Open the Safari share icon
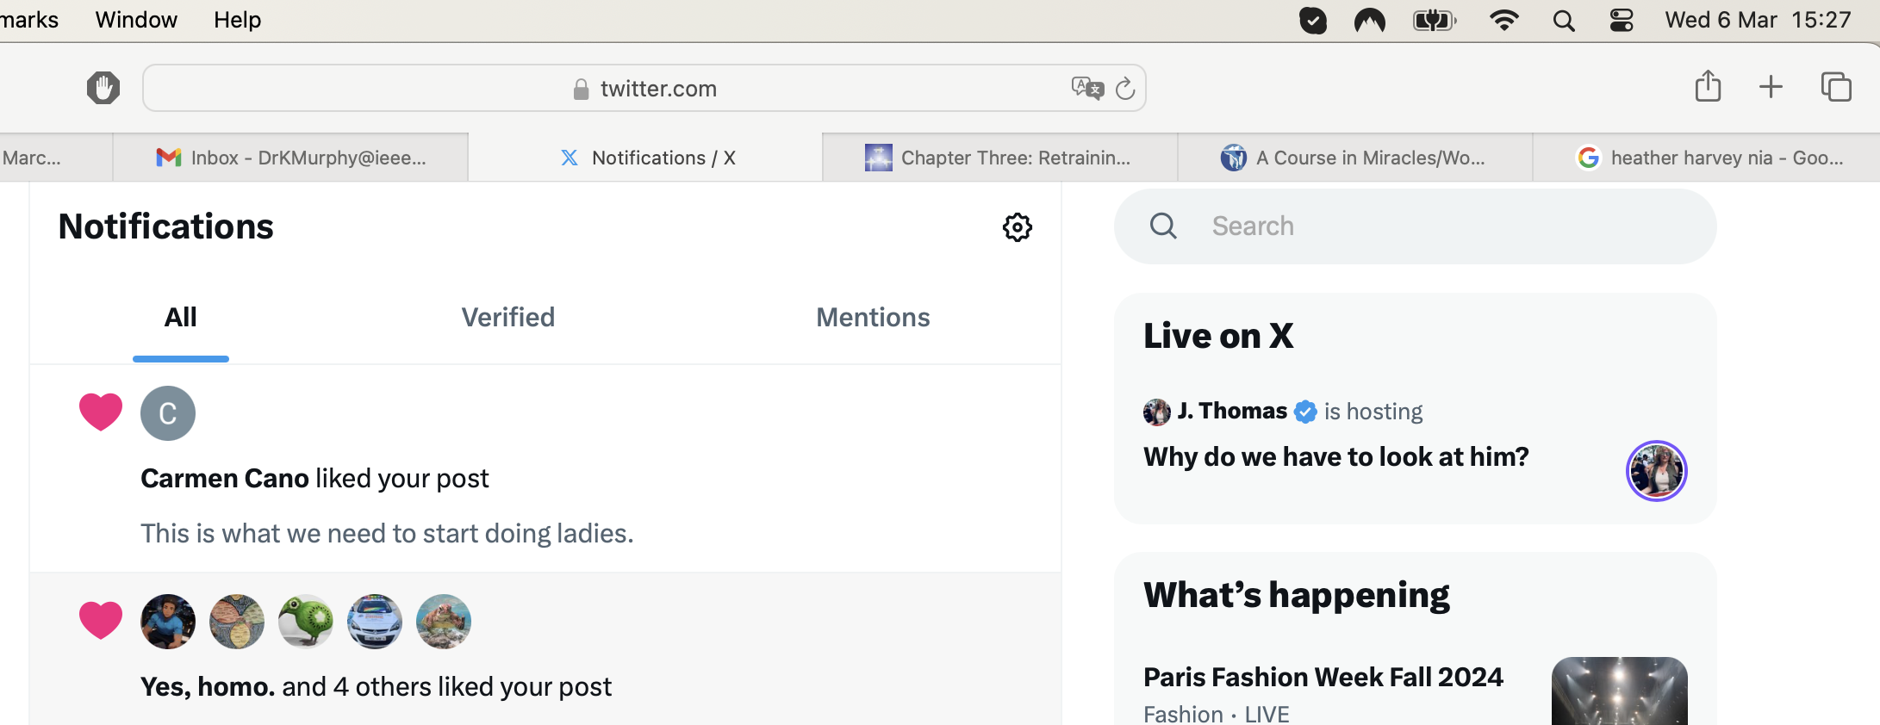The height and width of the screenshot is (725, 1880). [1708, 86]
